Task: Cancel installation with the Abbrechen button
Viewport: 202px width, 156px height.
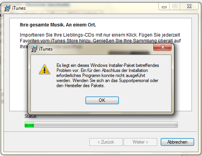Action: 177,142
